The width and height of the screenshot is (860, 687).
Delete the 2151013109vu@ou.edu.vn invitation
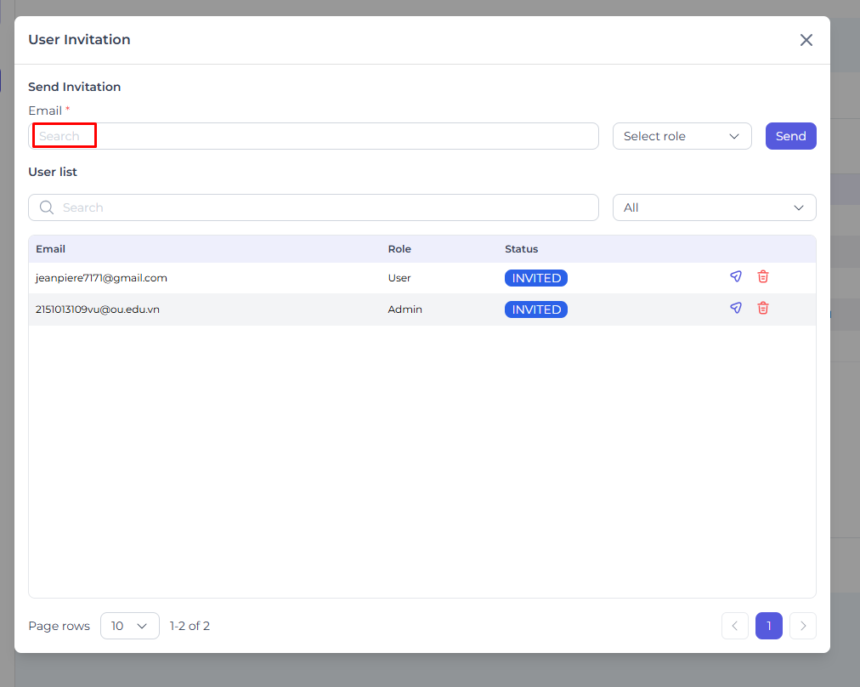click(763, 308)
